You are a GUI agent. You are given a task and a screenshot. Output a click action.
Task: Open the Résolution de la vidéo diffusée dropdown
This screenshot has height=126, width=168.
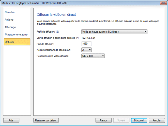click(x=93, y=56)
